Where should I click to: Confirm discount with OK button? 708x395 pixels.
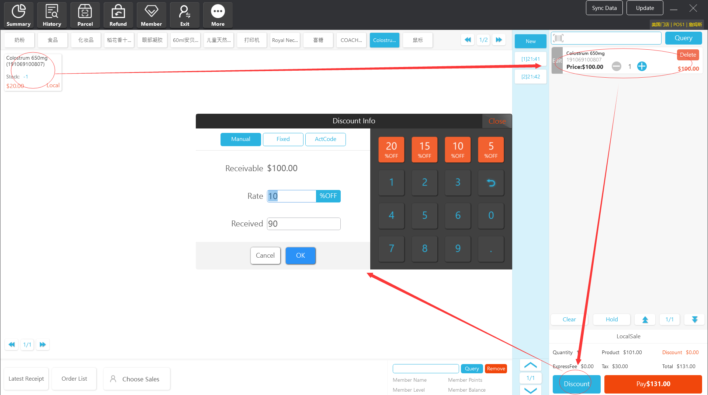300,255
